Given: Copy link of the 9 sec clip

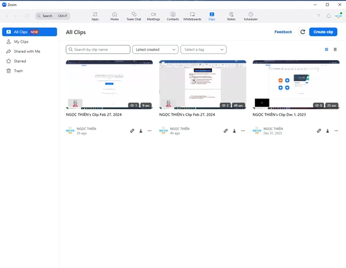Looking at the screenshot, I should coord(132,131).
